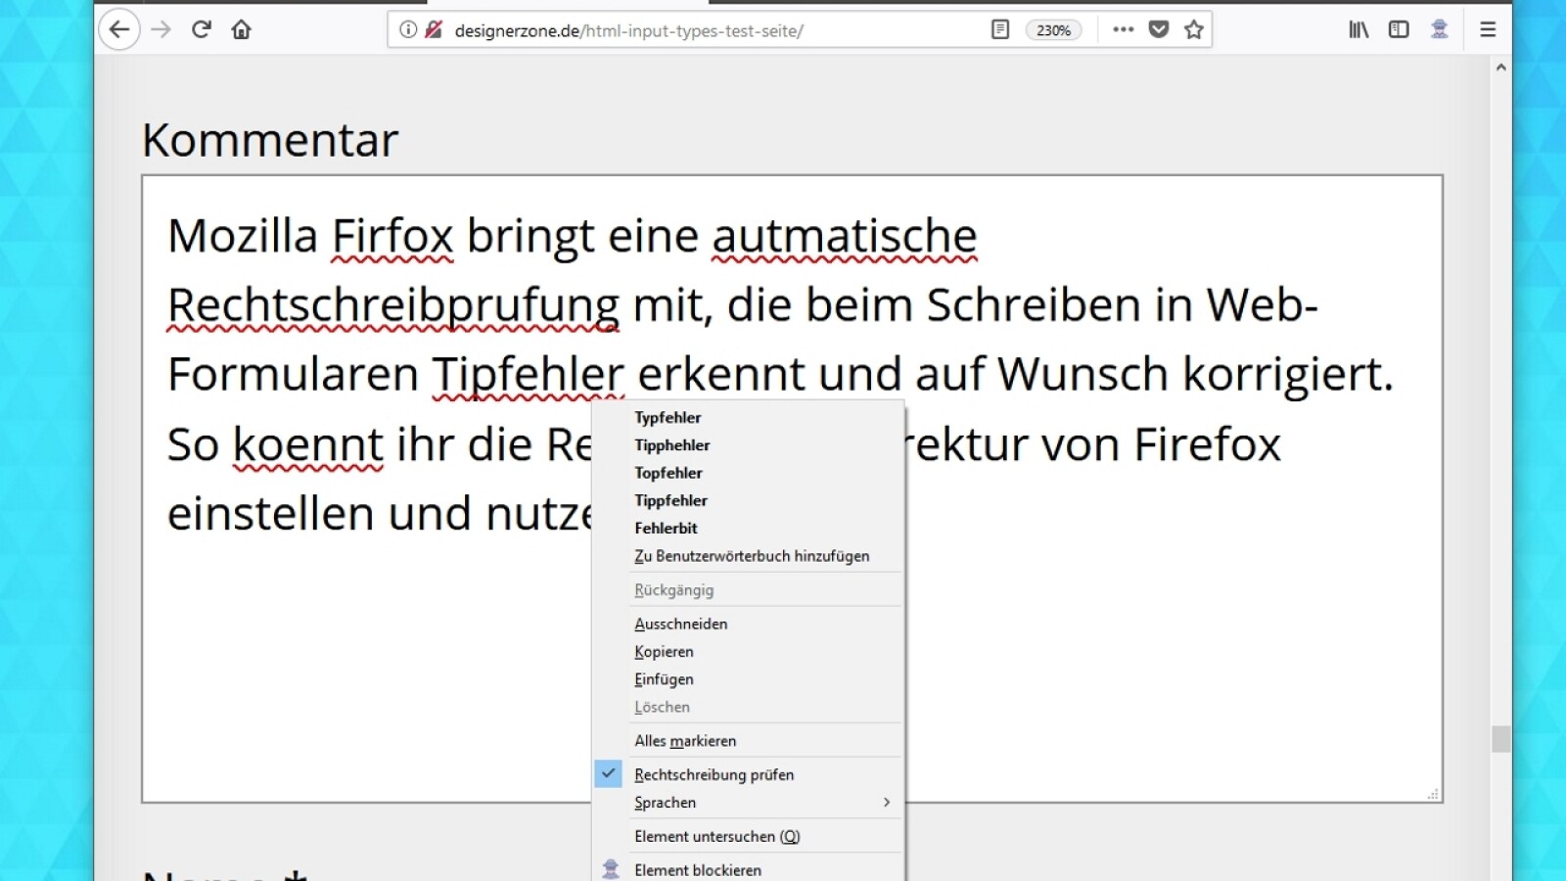Toggle Rechtschreibung prüfen checkmark
1566x881 pixels.
(714, 774)
